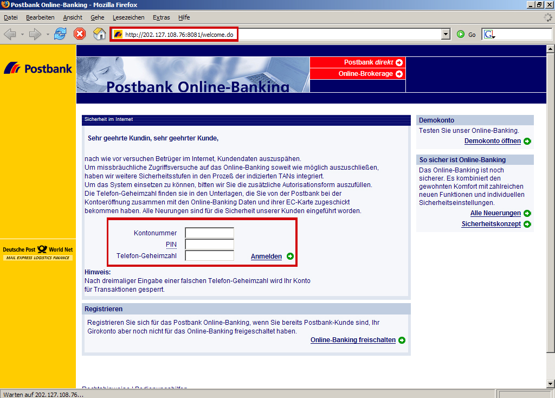Open the Bearbeiten menu
Screen dimensions: 555x398
pyautogui.click(x=40, y=17)
